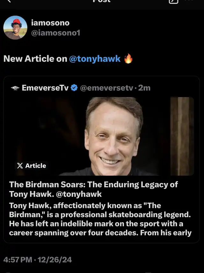Tap the article description preview text
Image resolution: width=204 pixels, height=273 pixels.
100,219
